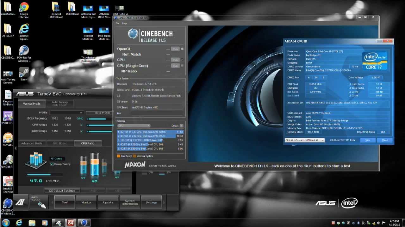Open Profile dropdown in TurboV EVO
Screen dimensions: 405x227
tap(66, 113)
